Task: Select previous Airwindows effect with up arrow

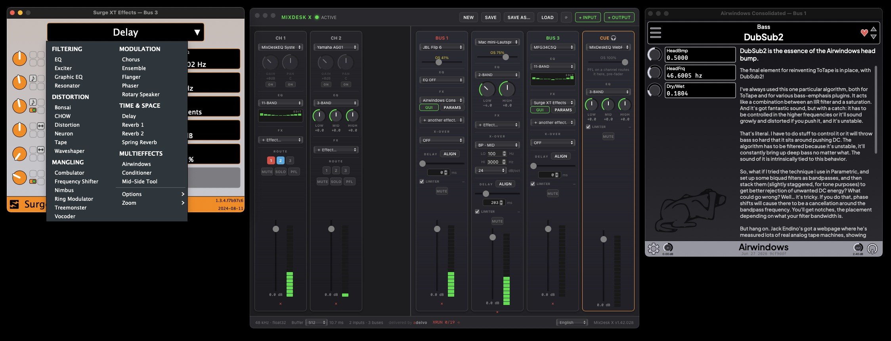Action: (874, 29)
